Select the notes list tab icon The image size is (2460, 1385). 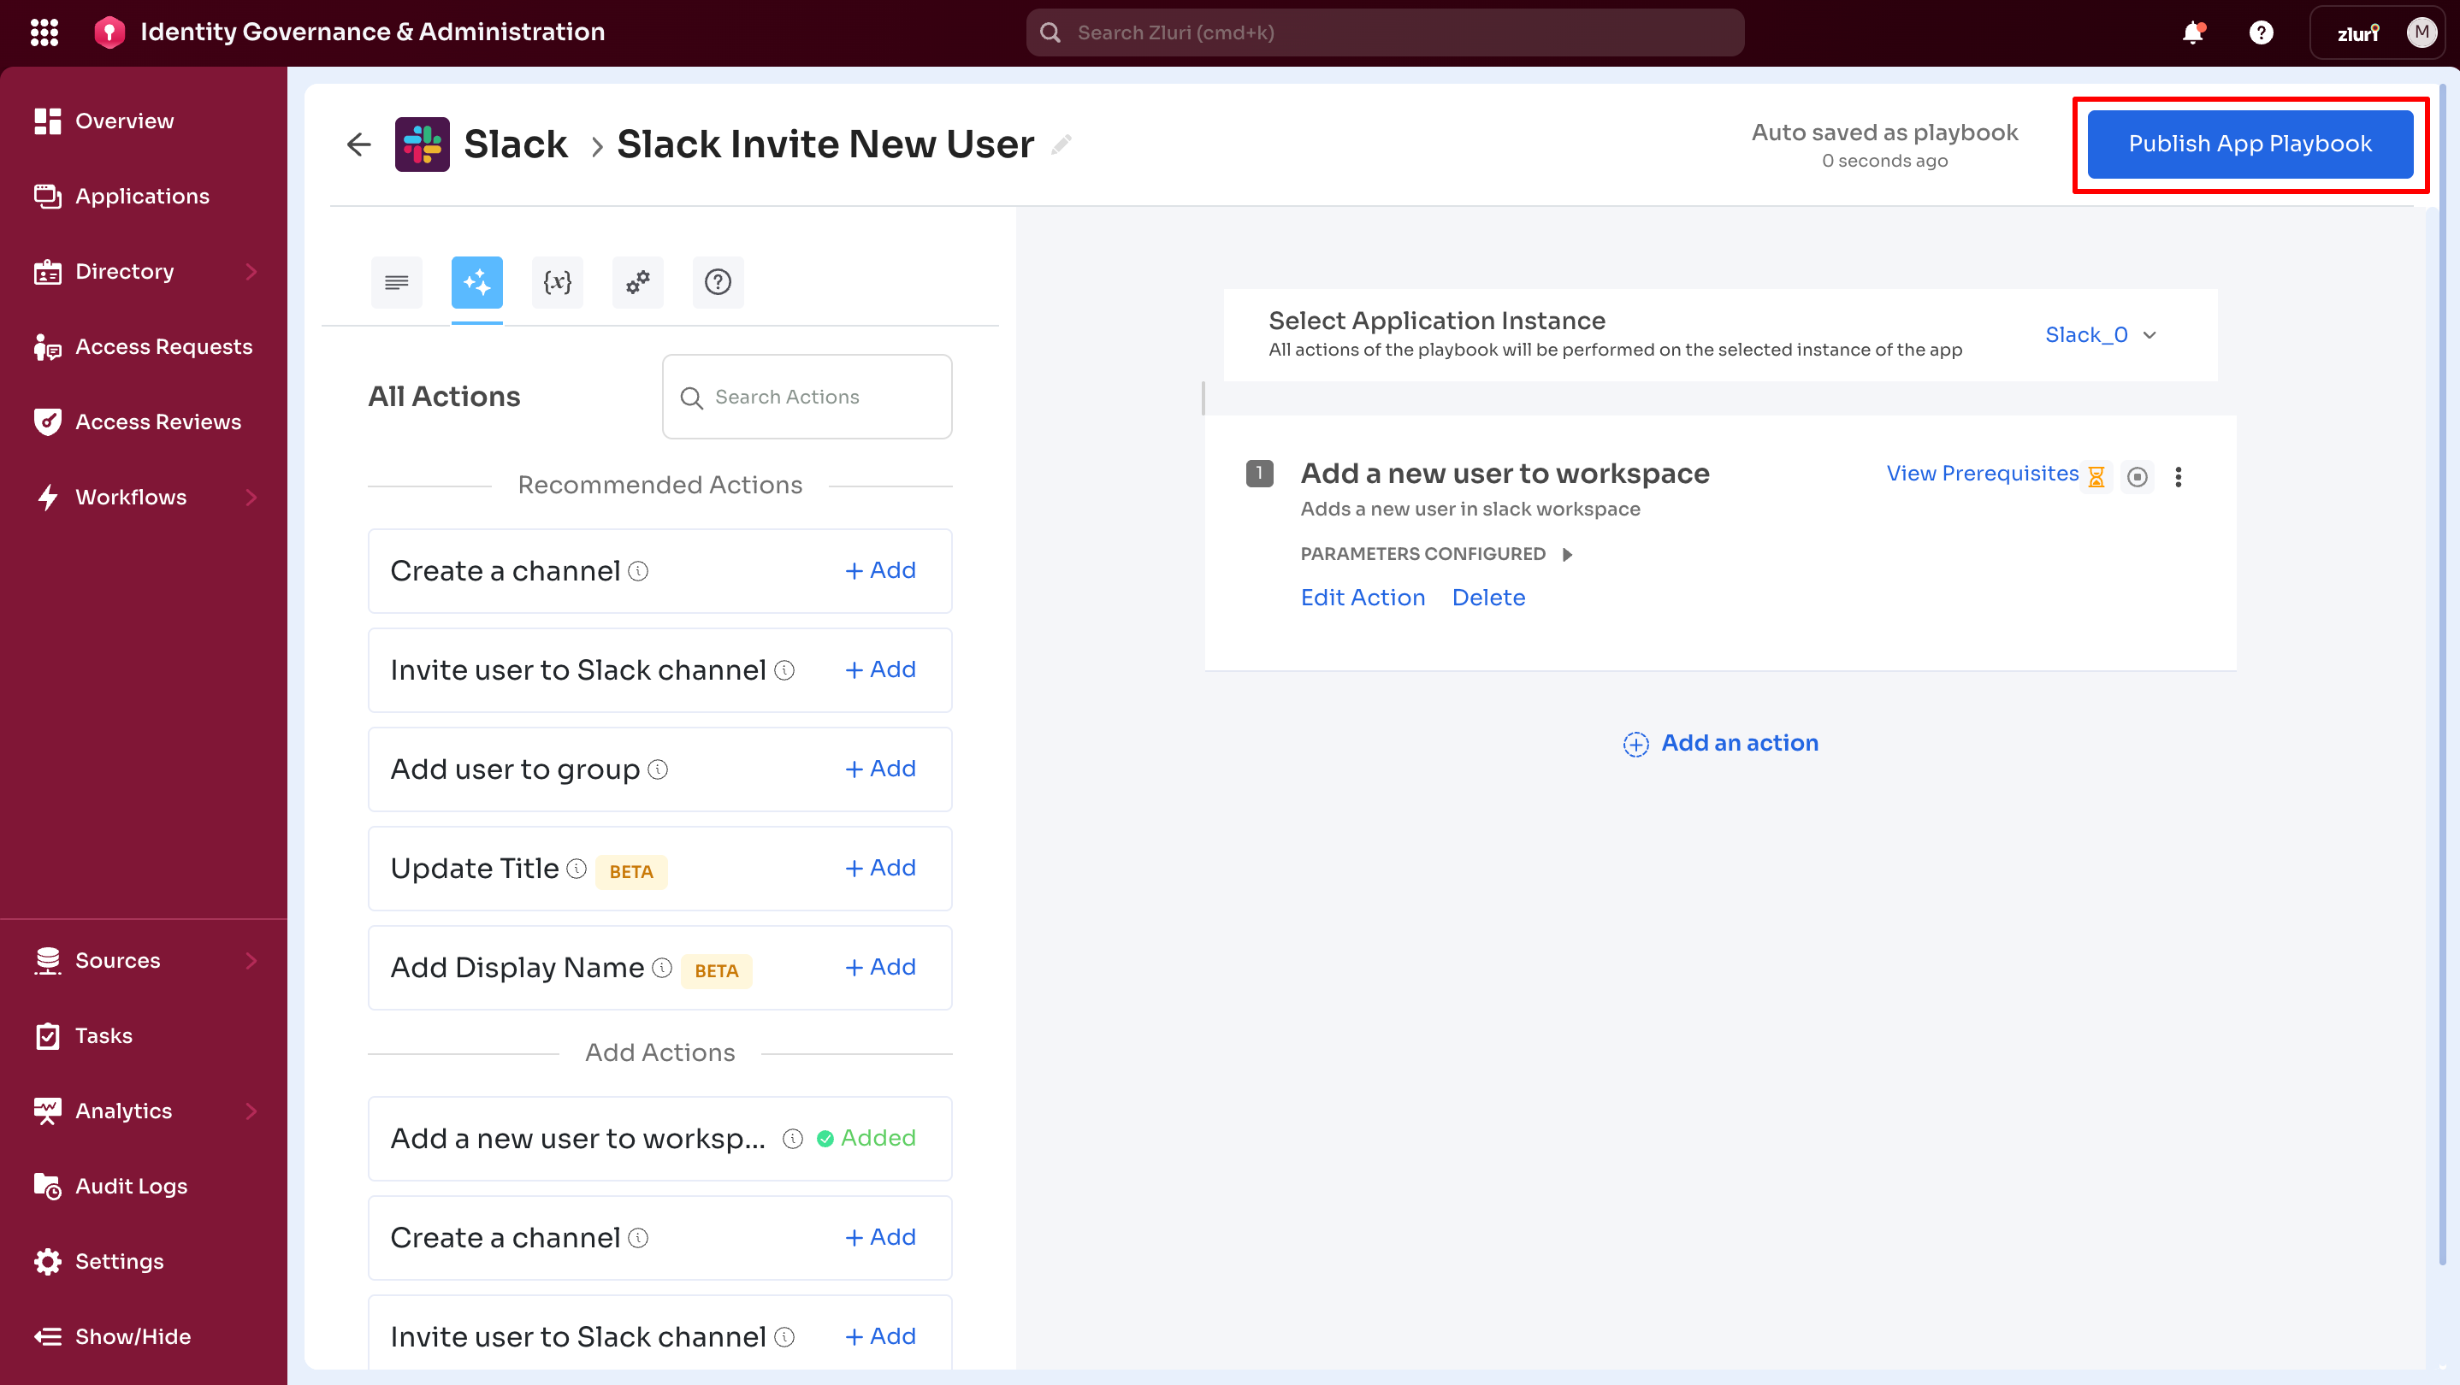[396, 281]
